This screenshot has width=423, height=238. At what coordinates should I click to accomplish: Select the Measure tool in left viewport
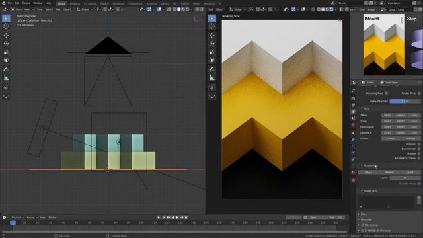6,78
